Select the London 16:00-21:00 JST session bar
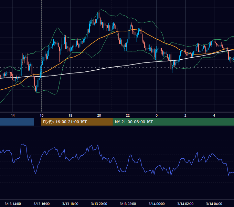 click(x=77, y=122)
